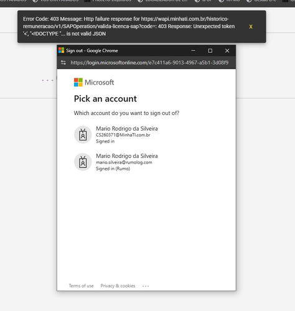Image resolution: width=295 pixels, height=311 pixels.
Task: Click the badge avatar of the MinhaTI account
Action: 83,135
